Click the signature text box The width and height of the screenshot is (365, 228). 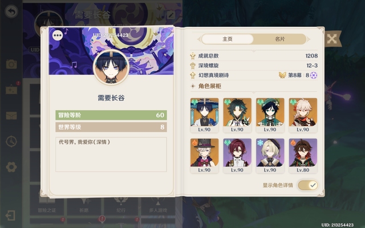click(111, 154)
